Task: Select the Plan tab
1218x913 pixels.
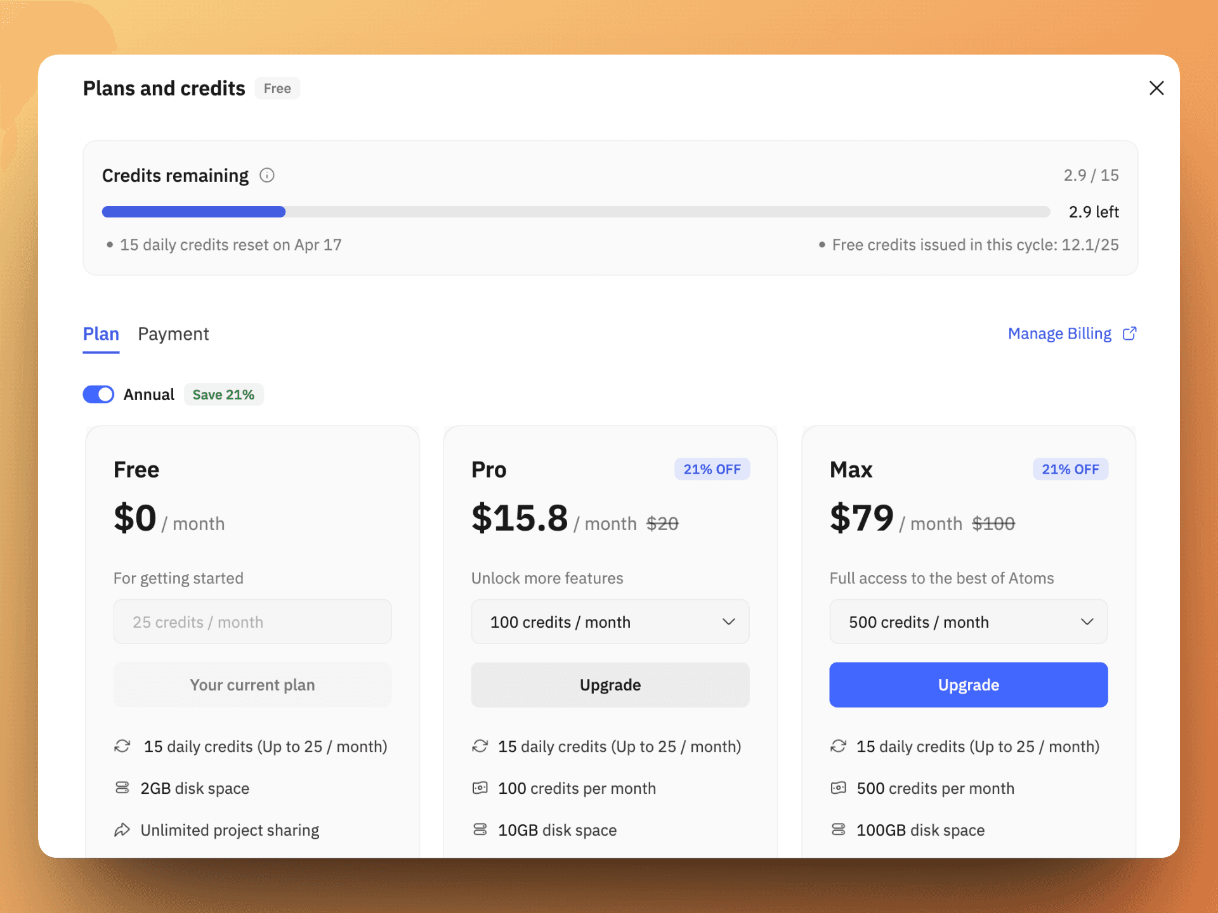Action: [x=100, y=333]
